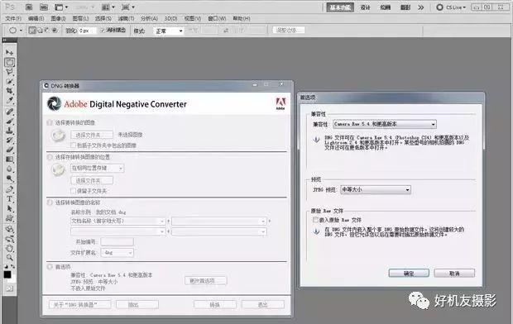Select the Healing Brush tool
Image resolution: width=513 pixels, height=324 pixels.
click(x=9, y=112)
